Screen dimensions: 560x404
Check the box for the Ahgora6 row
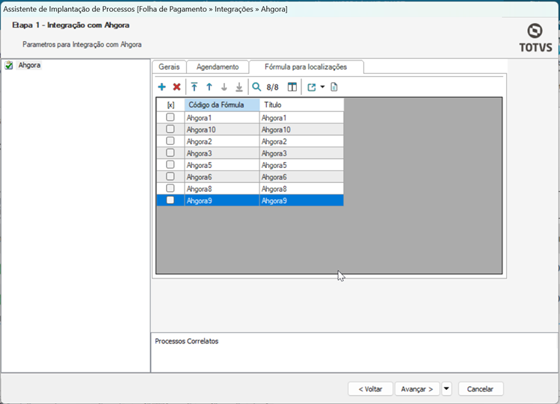pyautogui.click(x=170, y=176)
